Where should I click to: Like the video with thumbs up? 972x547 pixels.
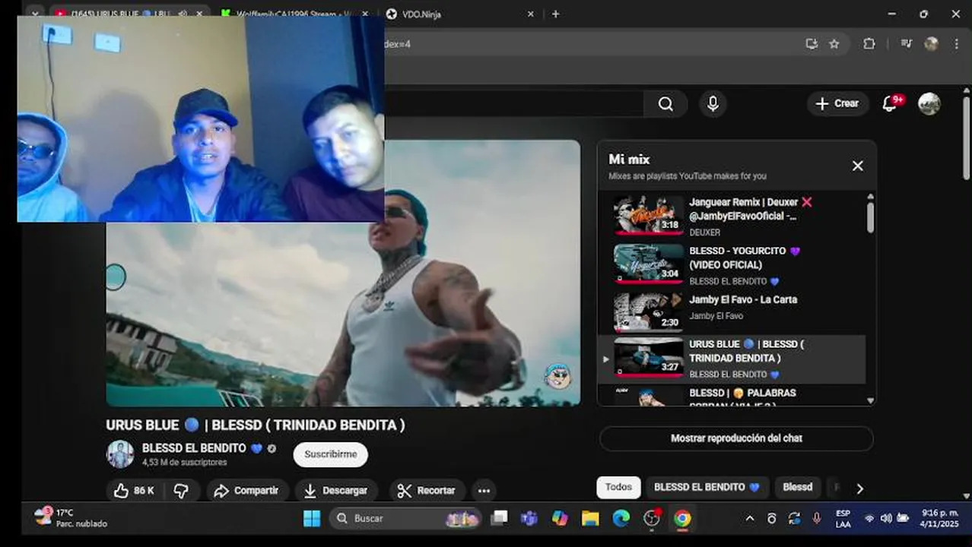point(134,491)
